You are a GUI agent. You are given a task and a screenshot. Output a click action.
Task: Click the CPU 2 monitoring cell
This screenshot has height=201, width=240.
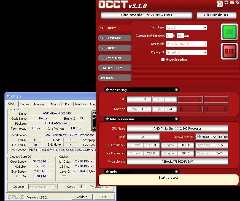[x=165, y=100]
